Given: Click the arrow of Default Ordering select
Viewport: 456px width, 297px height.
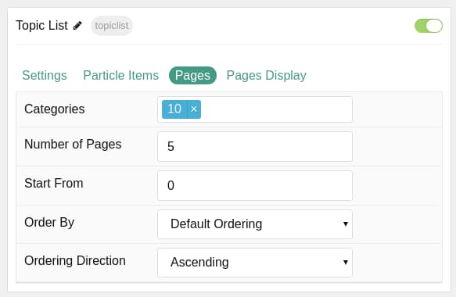Looking at the screenshot, I should [x=346, y=224].
